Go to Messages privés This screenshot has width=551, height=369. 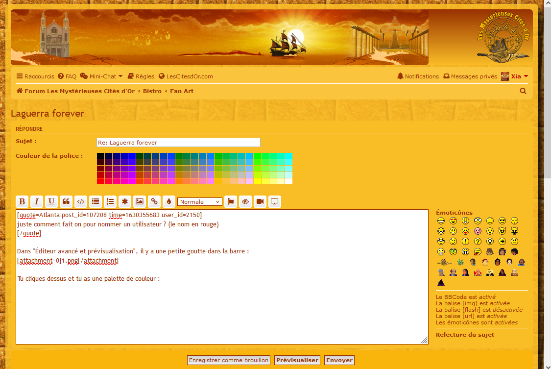[x=470, y=76]
